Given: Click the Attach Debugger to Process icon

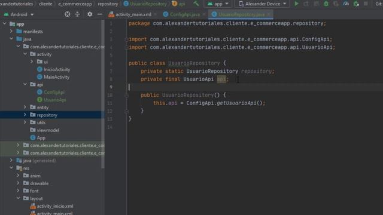Looking at the screenshot, I should tap(356, 4).
